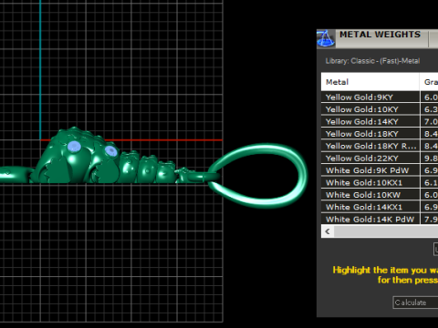Click the Calculate button

[x=415, y=302]
